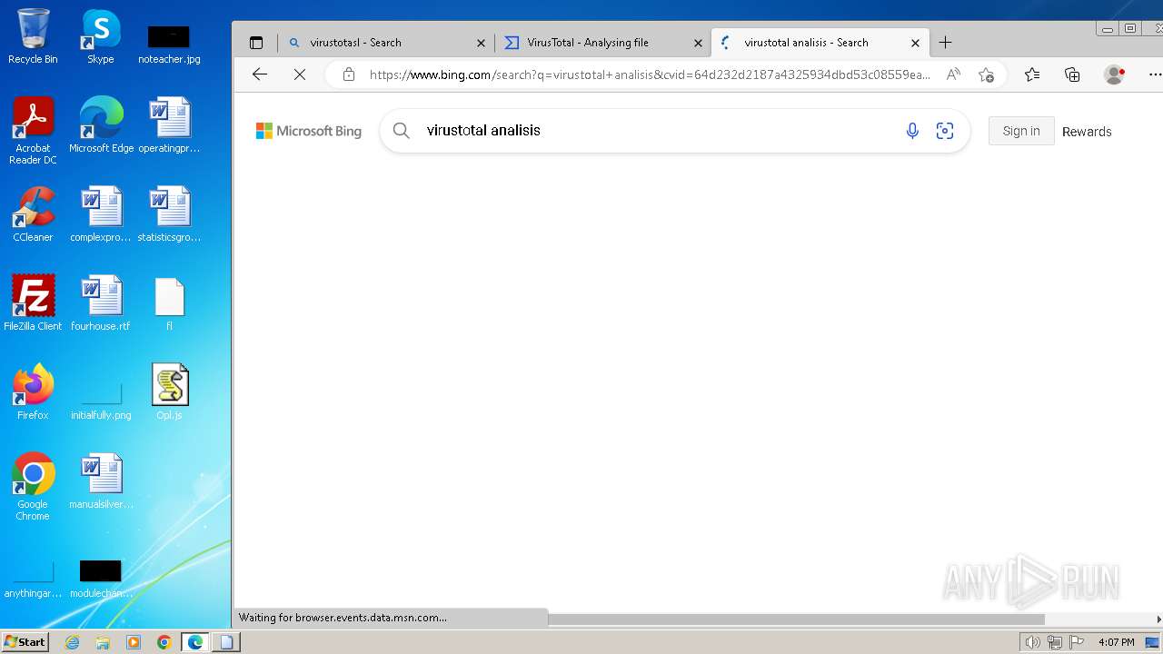This screenshot has width=1163, height=654.
Task: Launch Skype from the desktop
Action: click(101, 36)
